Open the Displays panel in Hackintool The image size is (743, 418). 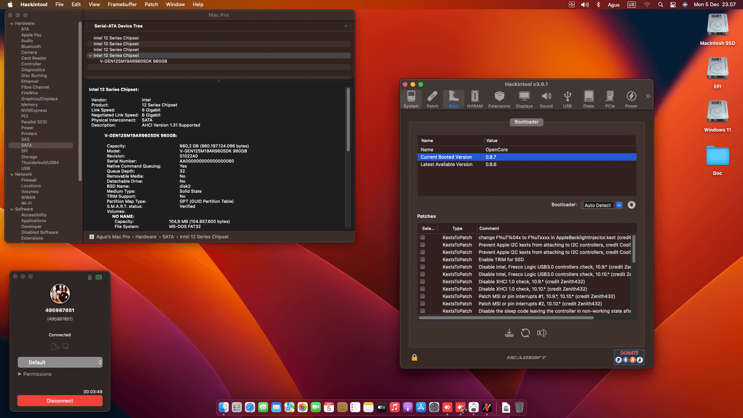(524, 99)
